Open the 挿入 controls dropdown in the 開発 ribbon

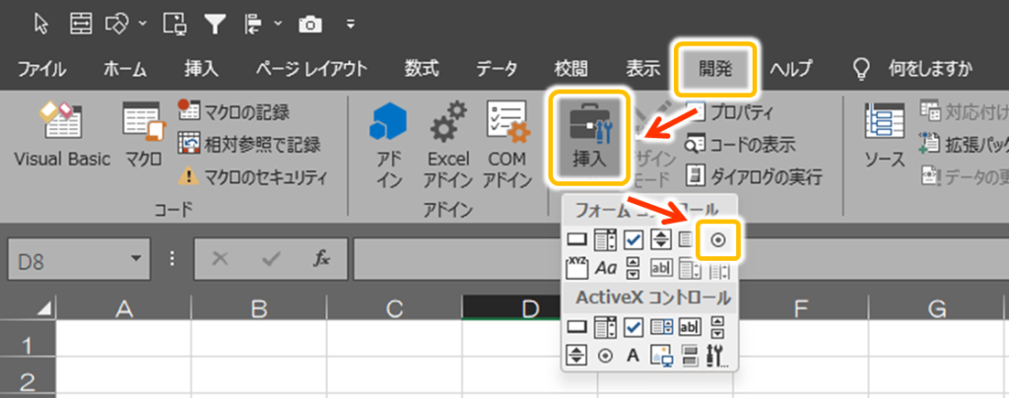[x=589, y=136]
